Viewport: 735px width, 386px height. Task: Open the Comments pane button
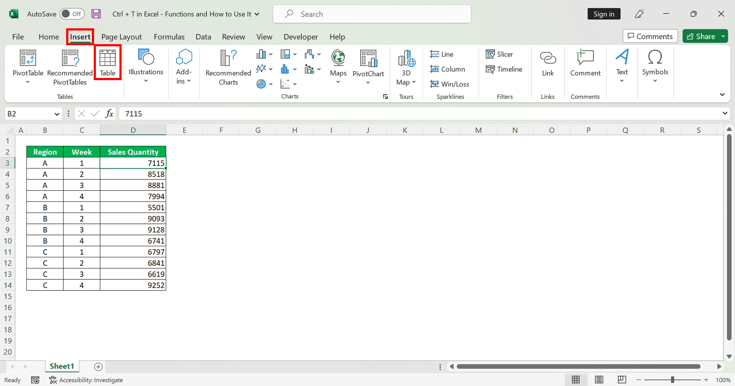coord(650,36)
